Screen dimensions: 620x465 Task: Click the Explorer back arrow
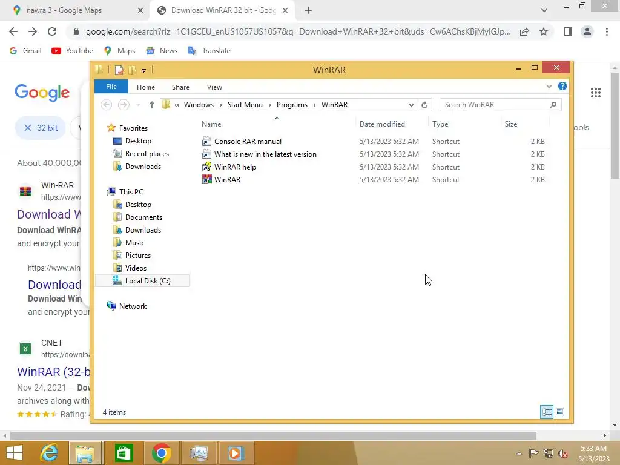click(106, 105)
